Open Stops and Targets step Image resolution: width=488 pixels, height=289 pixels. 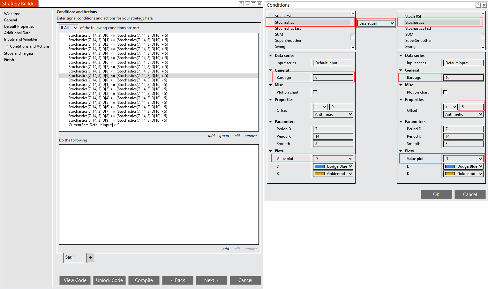19,53
